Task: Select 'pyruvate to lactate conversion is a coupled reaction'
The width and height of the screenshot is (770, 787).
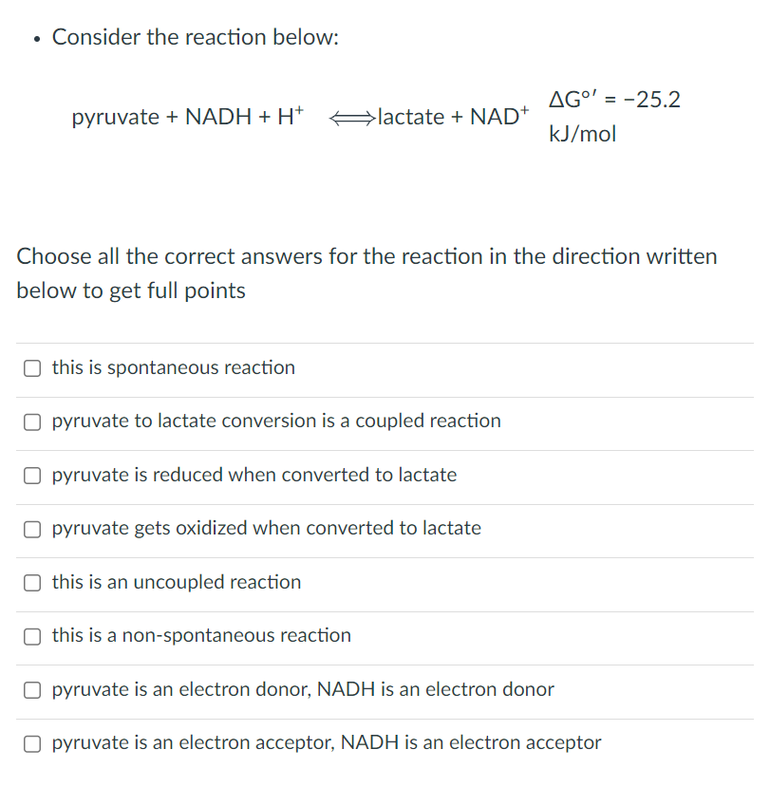Action: coord(31,422)
